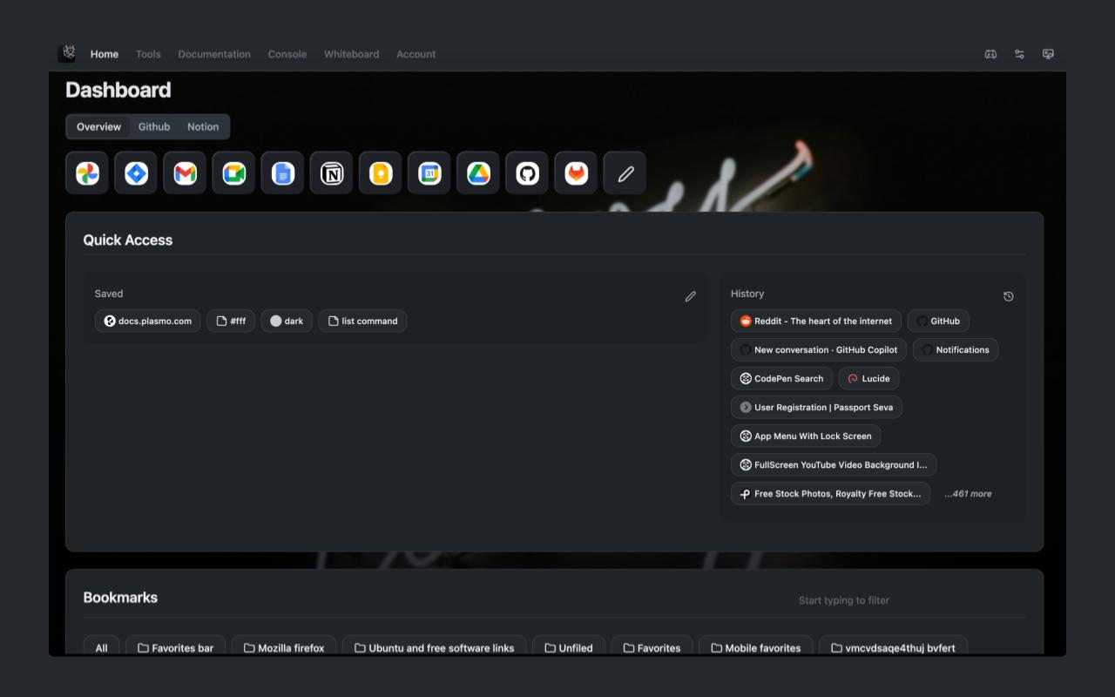Viewport: 1115px width, 697px height.
Task: Select Ubuntu and free software links folder
Action: point(434,647)
